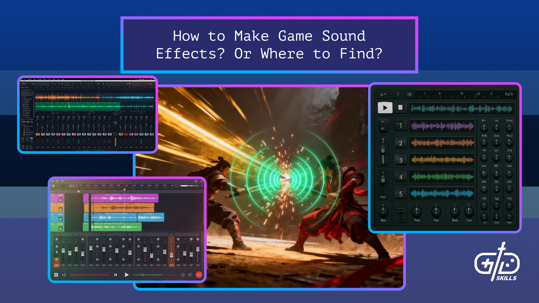Click pad number 3 in the sampler panel
Viewport: 539px width, 303px height.
coord(401,160)
